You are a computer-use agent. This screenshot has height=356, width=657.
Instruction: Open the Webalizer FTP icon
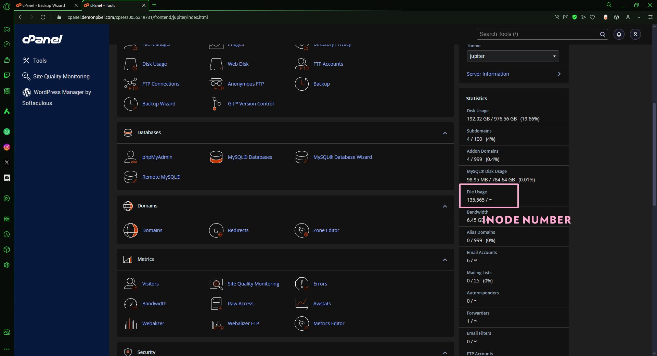tap(217, 323)
